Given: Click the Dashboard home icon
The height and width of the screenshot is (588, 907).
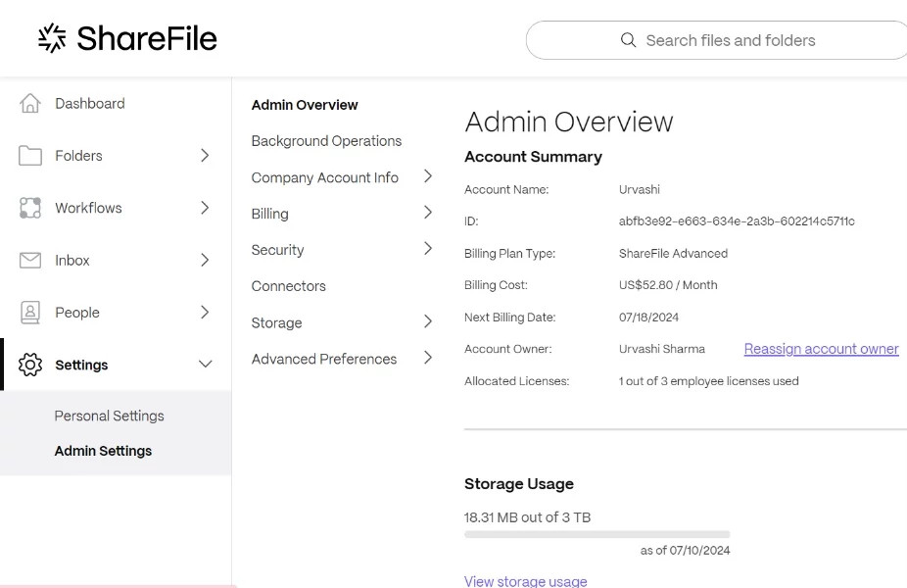Looking at the screenshot, I should [30, 104].
